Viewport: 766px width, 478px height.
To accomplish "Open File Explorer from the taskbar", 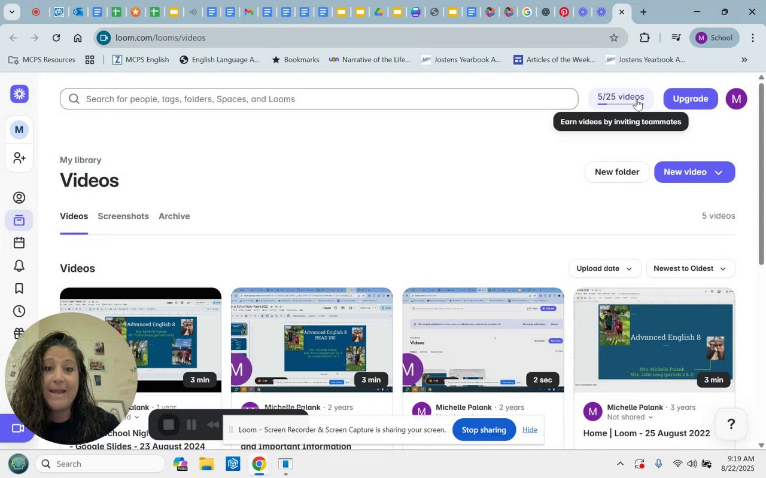I will [x=206, y=464].
